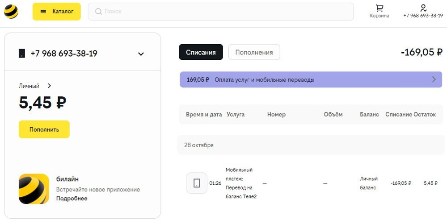447x224 pixels.
Task: Click the Beeline app promo icon
Action: click(x=34, y=189)
